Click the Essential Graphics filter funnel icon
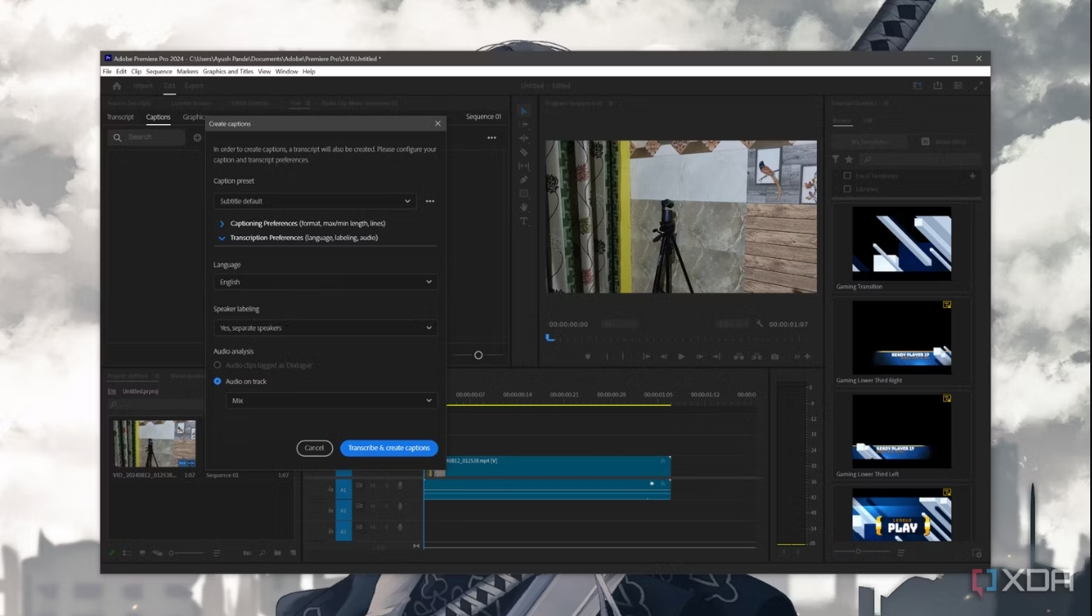Screen dimensions: 1092x616 [835, 160]
